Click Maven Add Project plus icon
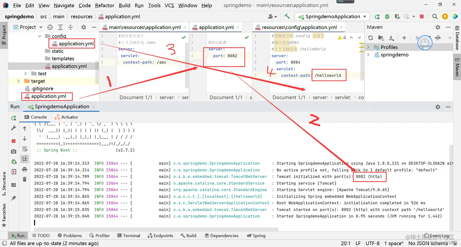461x247 pixels. [404, 38]
